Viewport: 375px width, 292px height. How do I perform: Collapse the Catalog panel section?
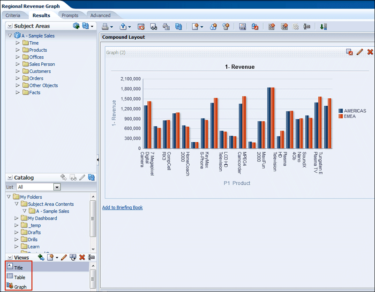coord(10,178)
